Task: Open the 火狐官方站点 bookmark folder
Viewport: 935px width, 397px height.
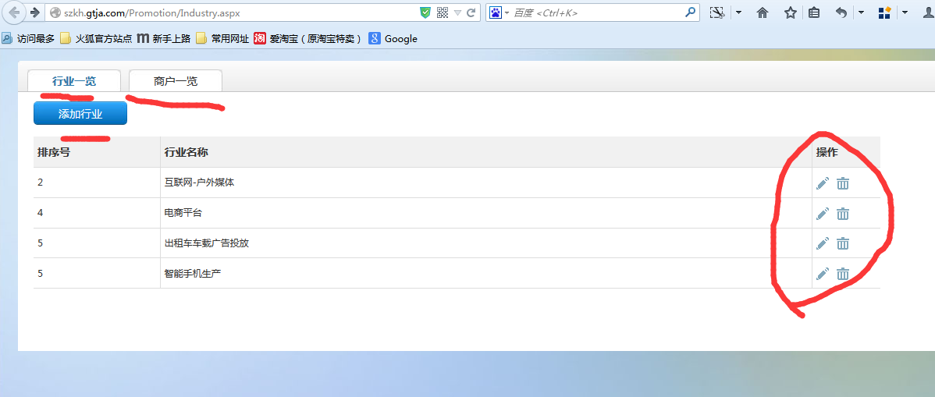Action: 95,39
